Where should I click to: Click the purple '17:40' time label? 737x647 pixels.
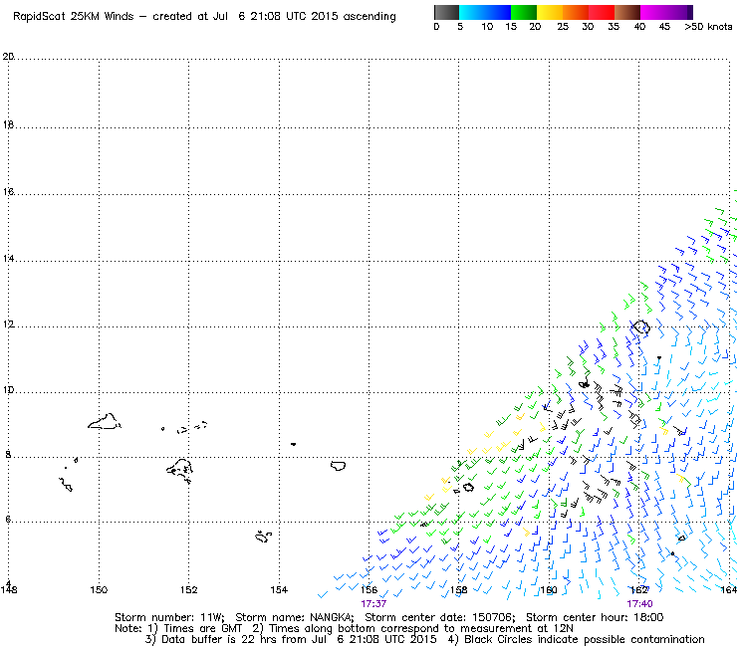[639, 604]
